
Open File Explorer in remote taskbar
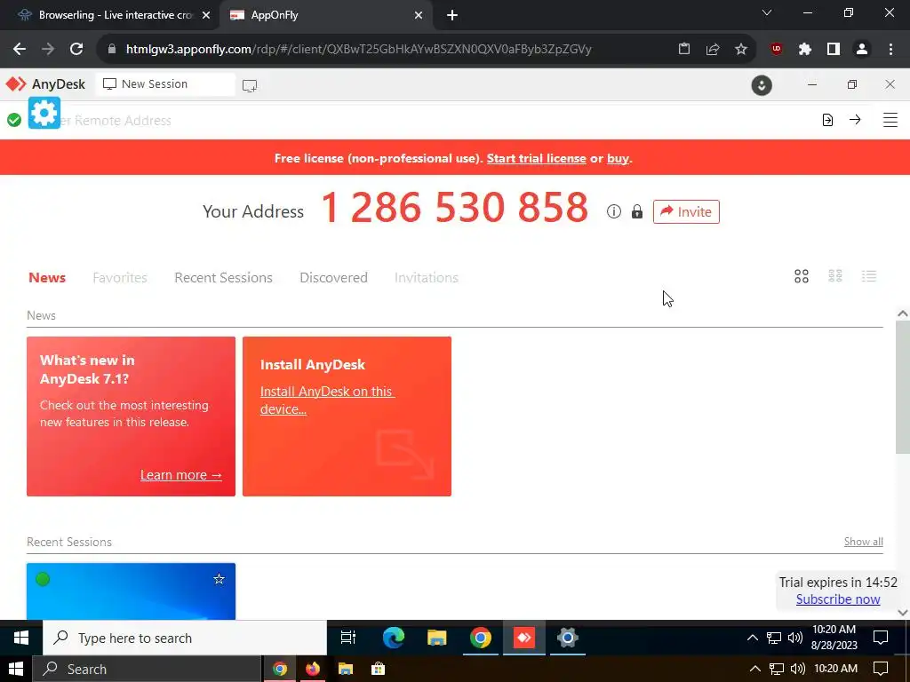[x=437, y=638]
